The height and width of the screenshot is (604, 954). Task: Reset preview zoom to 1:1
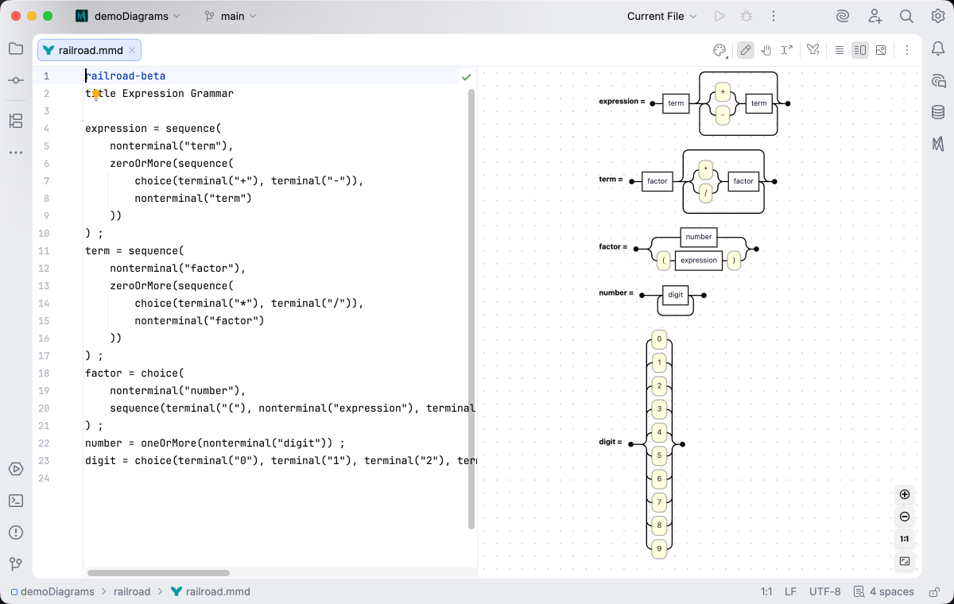click(905, 539)
